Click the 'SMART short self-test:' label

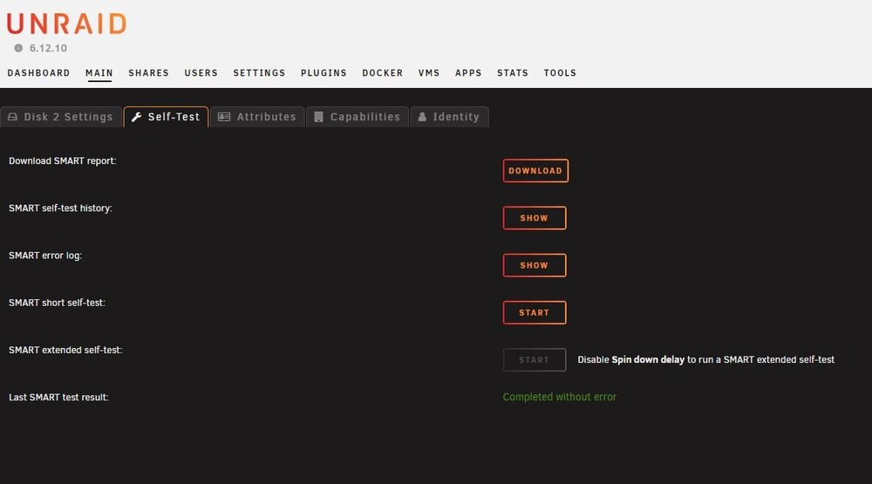57,303
